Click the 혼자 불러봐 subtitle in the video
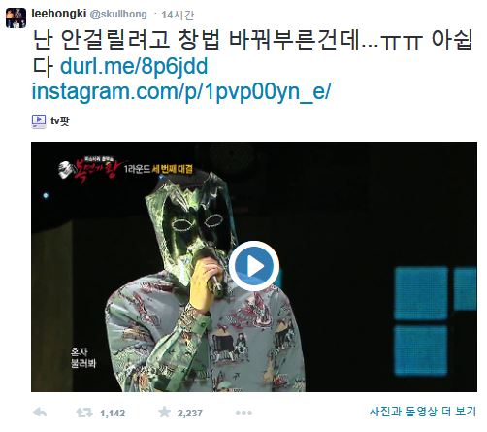This screenshot has width=487, height=432. (83, 357)
